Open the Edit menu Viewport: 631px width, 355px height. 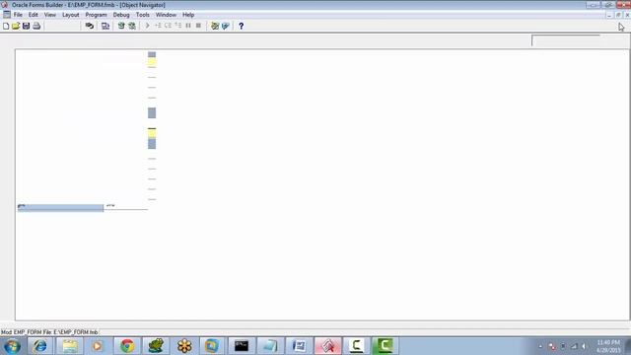(33, 15)
